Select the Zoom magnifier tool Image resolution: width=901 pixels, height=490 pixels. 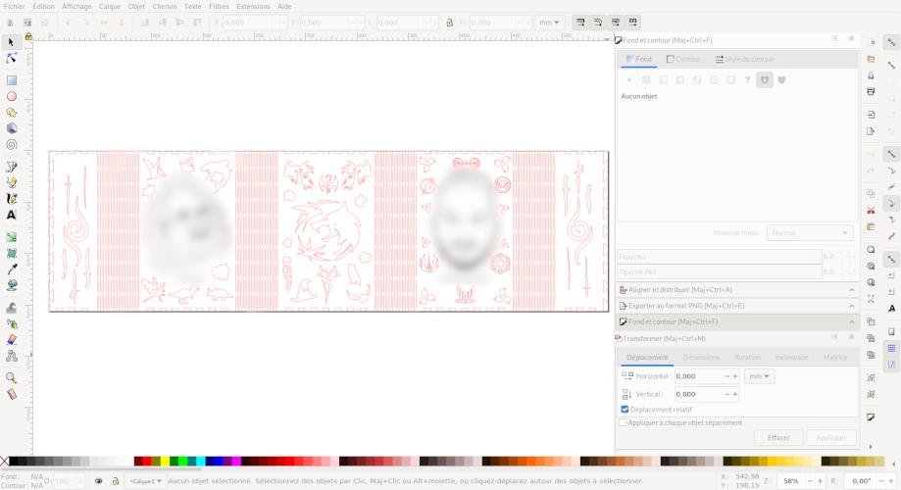click(x=12, y=377)
